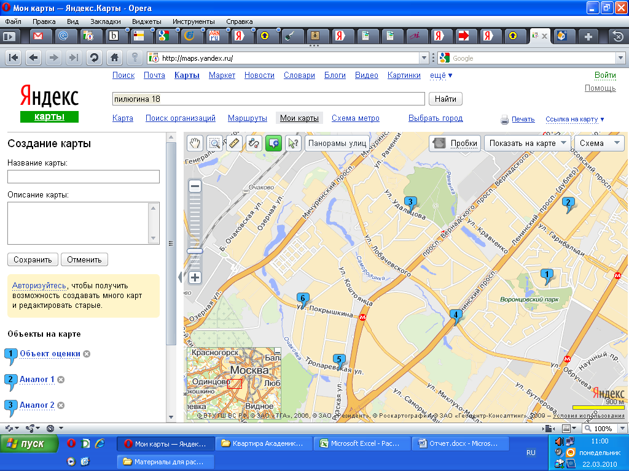Switch to Отчет.docx taskbar window
The width and height of the screenshot is (629, 471).
461,444
